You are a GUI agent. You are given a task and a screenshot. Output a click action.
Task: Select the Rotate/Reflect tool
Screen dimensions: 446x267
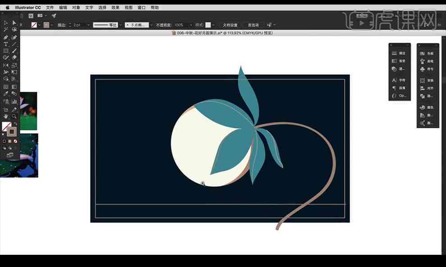[x=6, y=65]
